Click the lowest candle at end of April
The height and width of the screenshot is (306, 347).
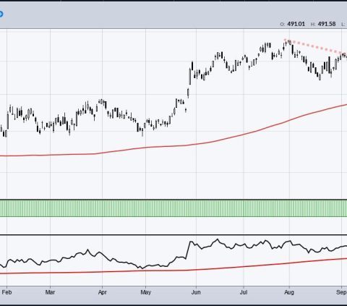click(142, 132)
